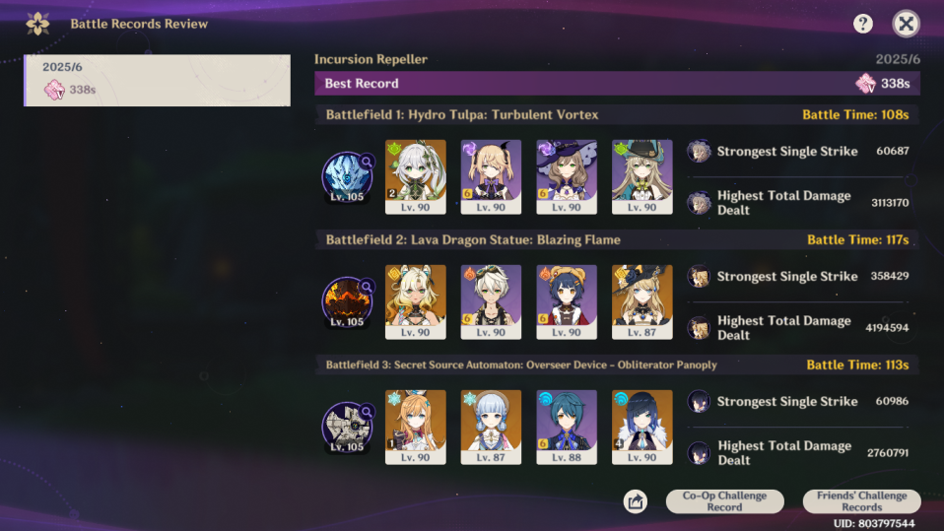The height and width of the screenshot is (531, 944).
Task: Click the Best Record purple bar
Action: [617, 84]
